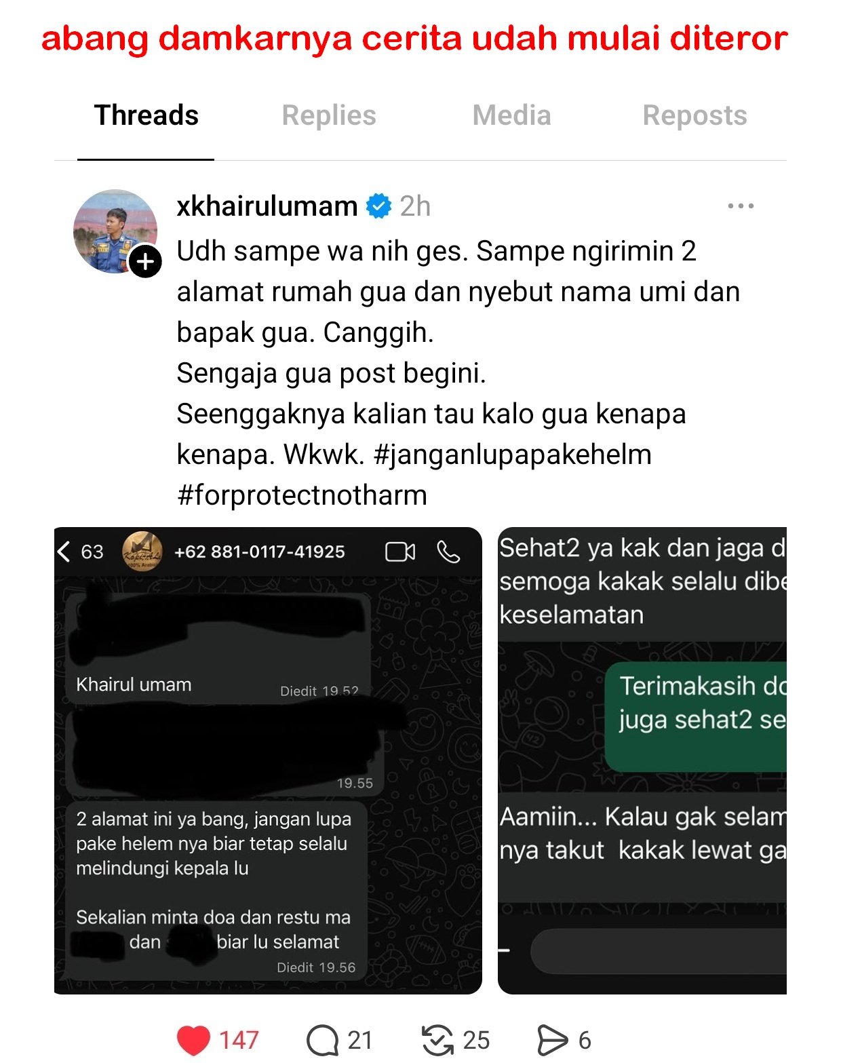Follow user via plus icon on avatar

click(x=145, y=261)
